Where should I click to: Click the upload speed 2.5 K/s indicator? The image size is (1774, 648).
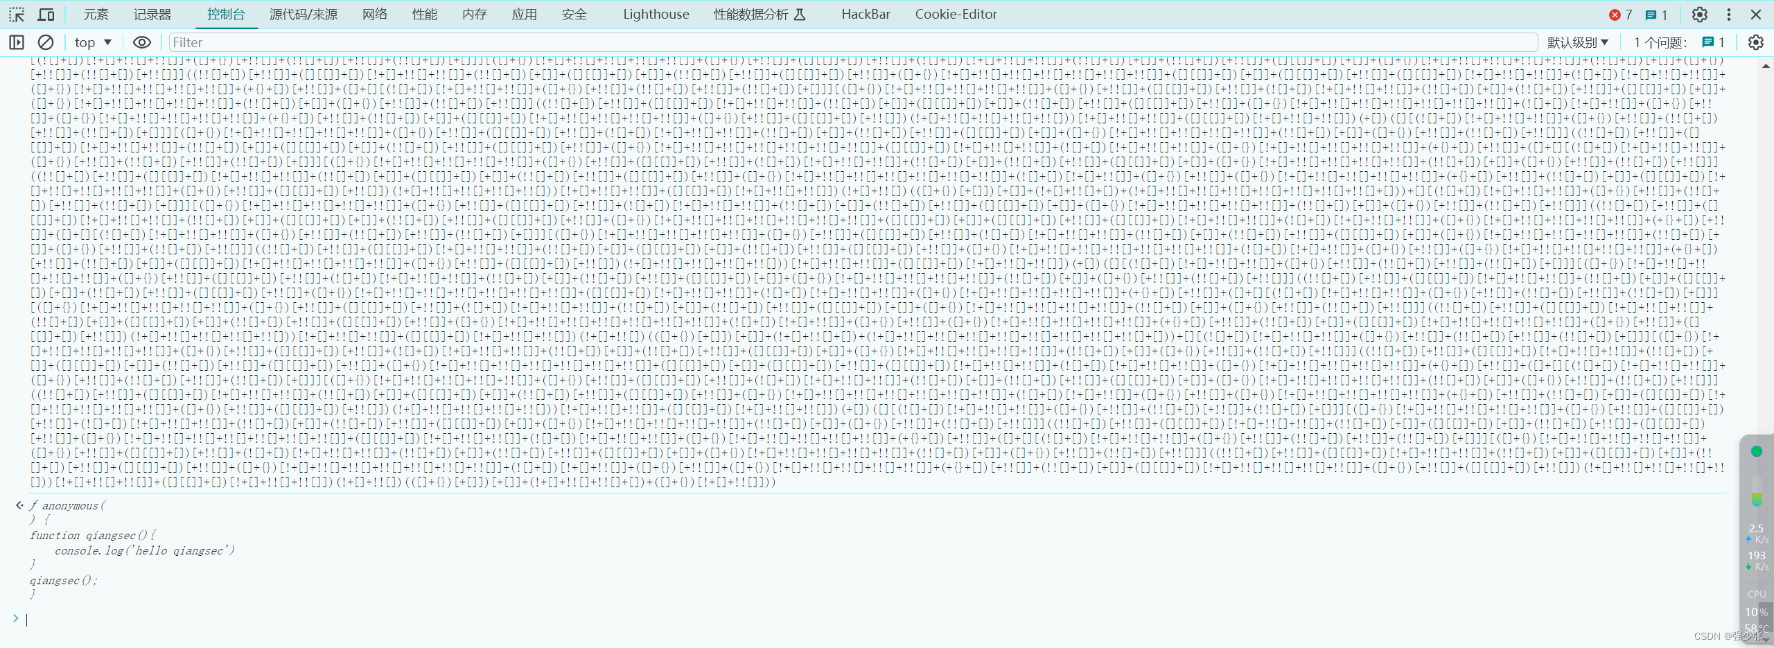[x=1757, y=533]
